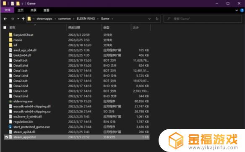Select the folder name EasyAntiCheat

click(23, 35)
